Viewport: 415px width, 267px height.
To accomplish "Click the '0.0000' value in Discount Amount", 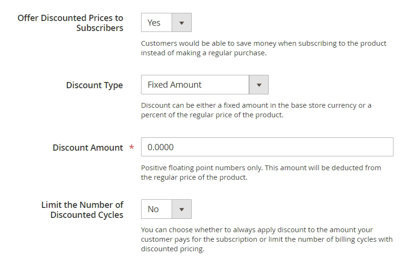I will pos(161,147).
